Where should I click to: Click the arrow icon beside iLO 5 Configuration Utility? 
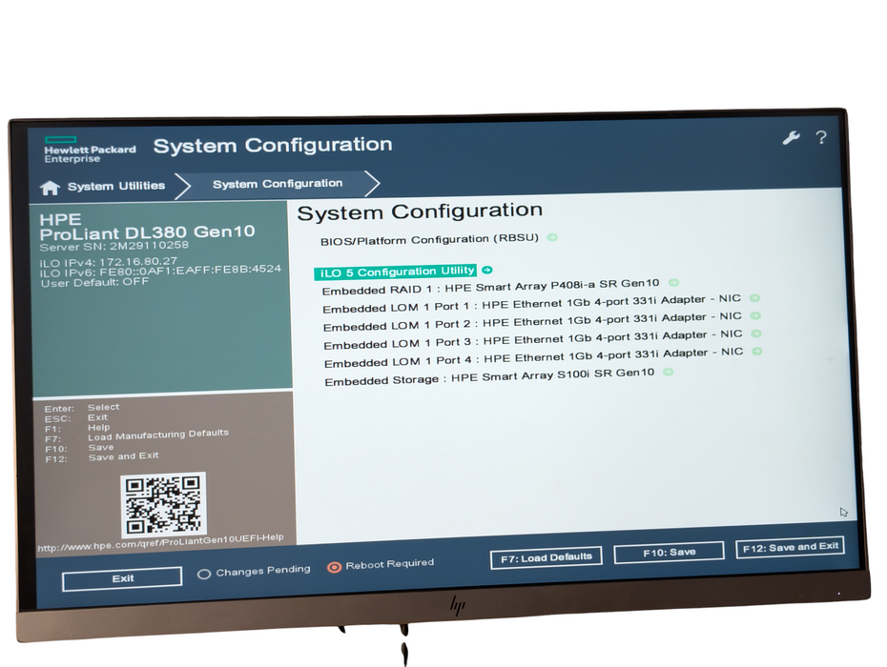487,271
